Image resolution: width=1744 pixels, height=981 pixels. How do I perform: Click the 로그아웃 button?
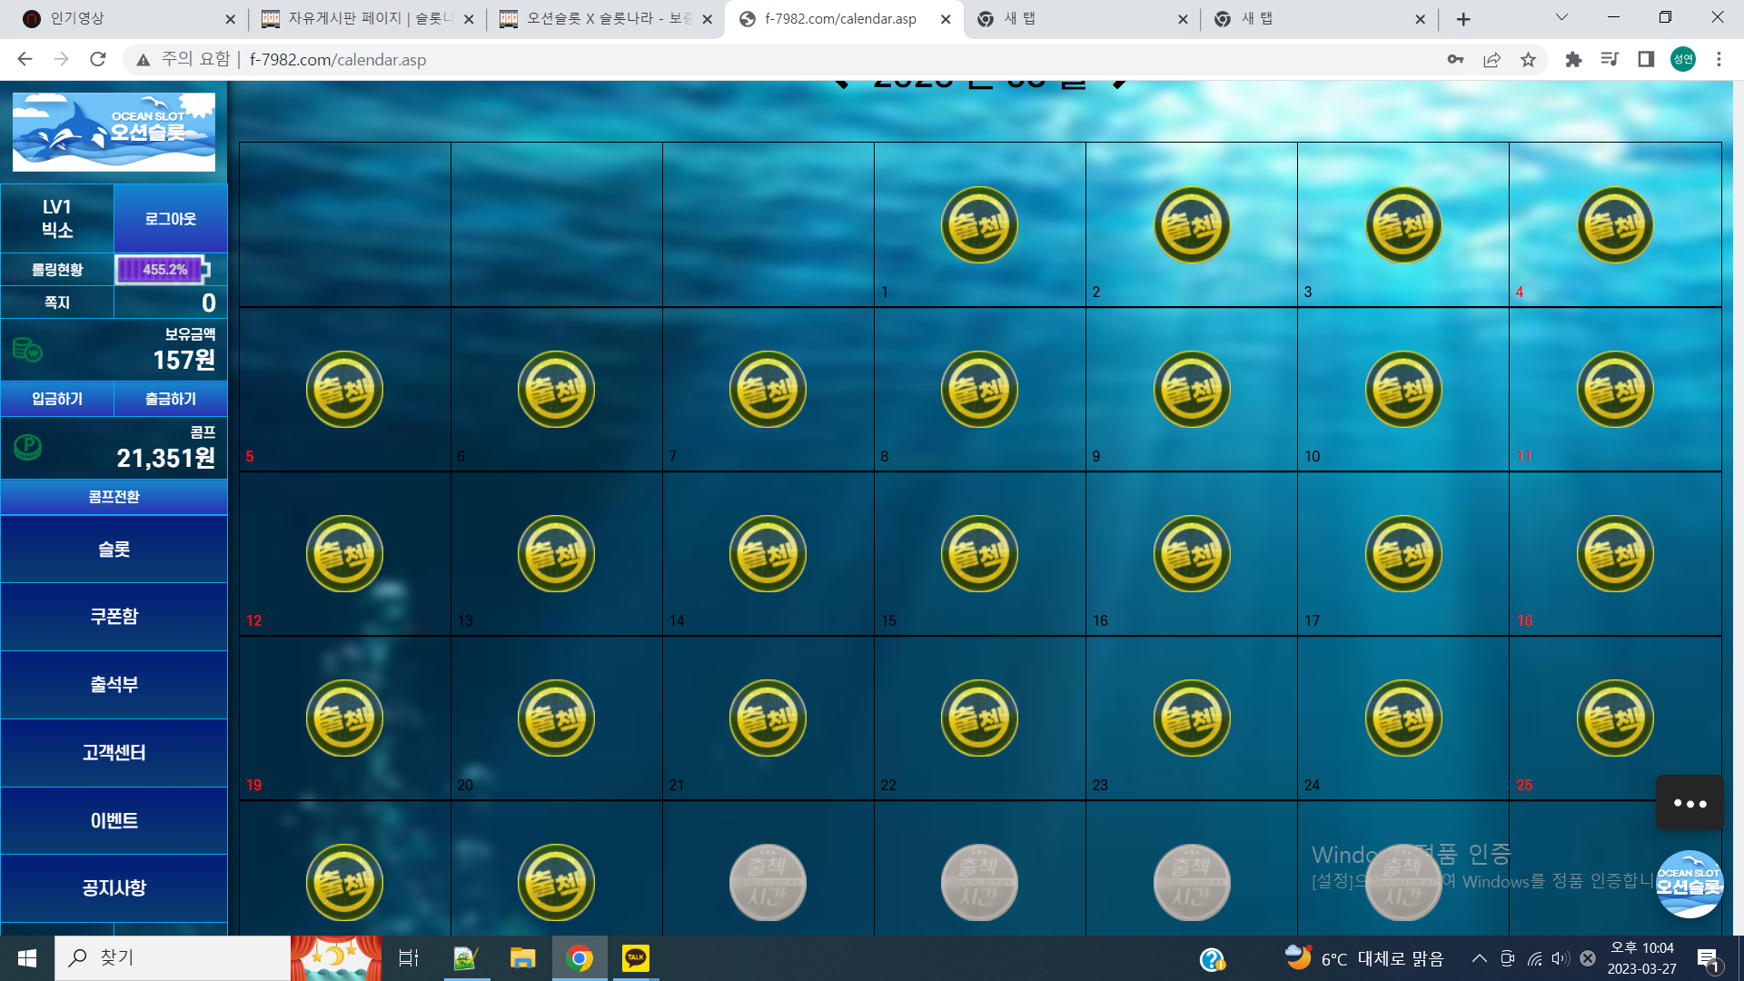[171, 219]
